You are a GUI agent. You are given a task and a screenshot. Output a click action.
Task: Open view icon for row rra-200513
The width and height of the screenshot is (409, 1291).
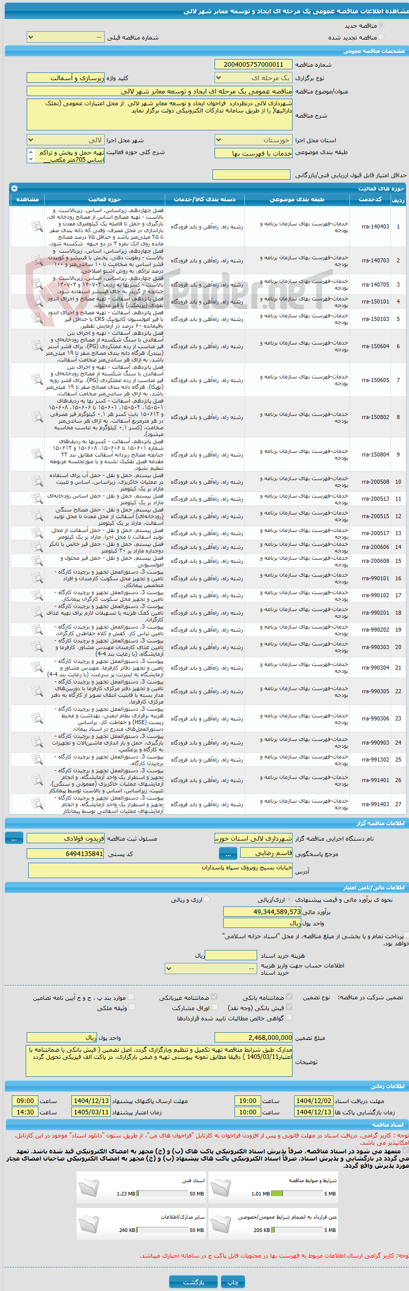(37, 499)
